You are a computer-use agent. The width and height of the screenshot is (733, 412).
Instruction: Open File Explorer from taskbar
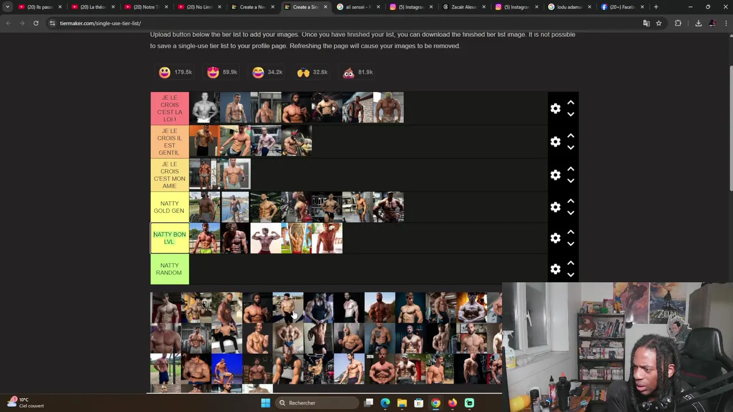pyautogui.click(x=402, y=403)
